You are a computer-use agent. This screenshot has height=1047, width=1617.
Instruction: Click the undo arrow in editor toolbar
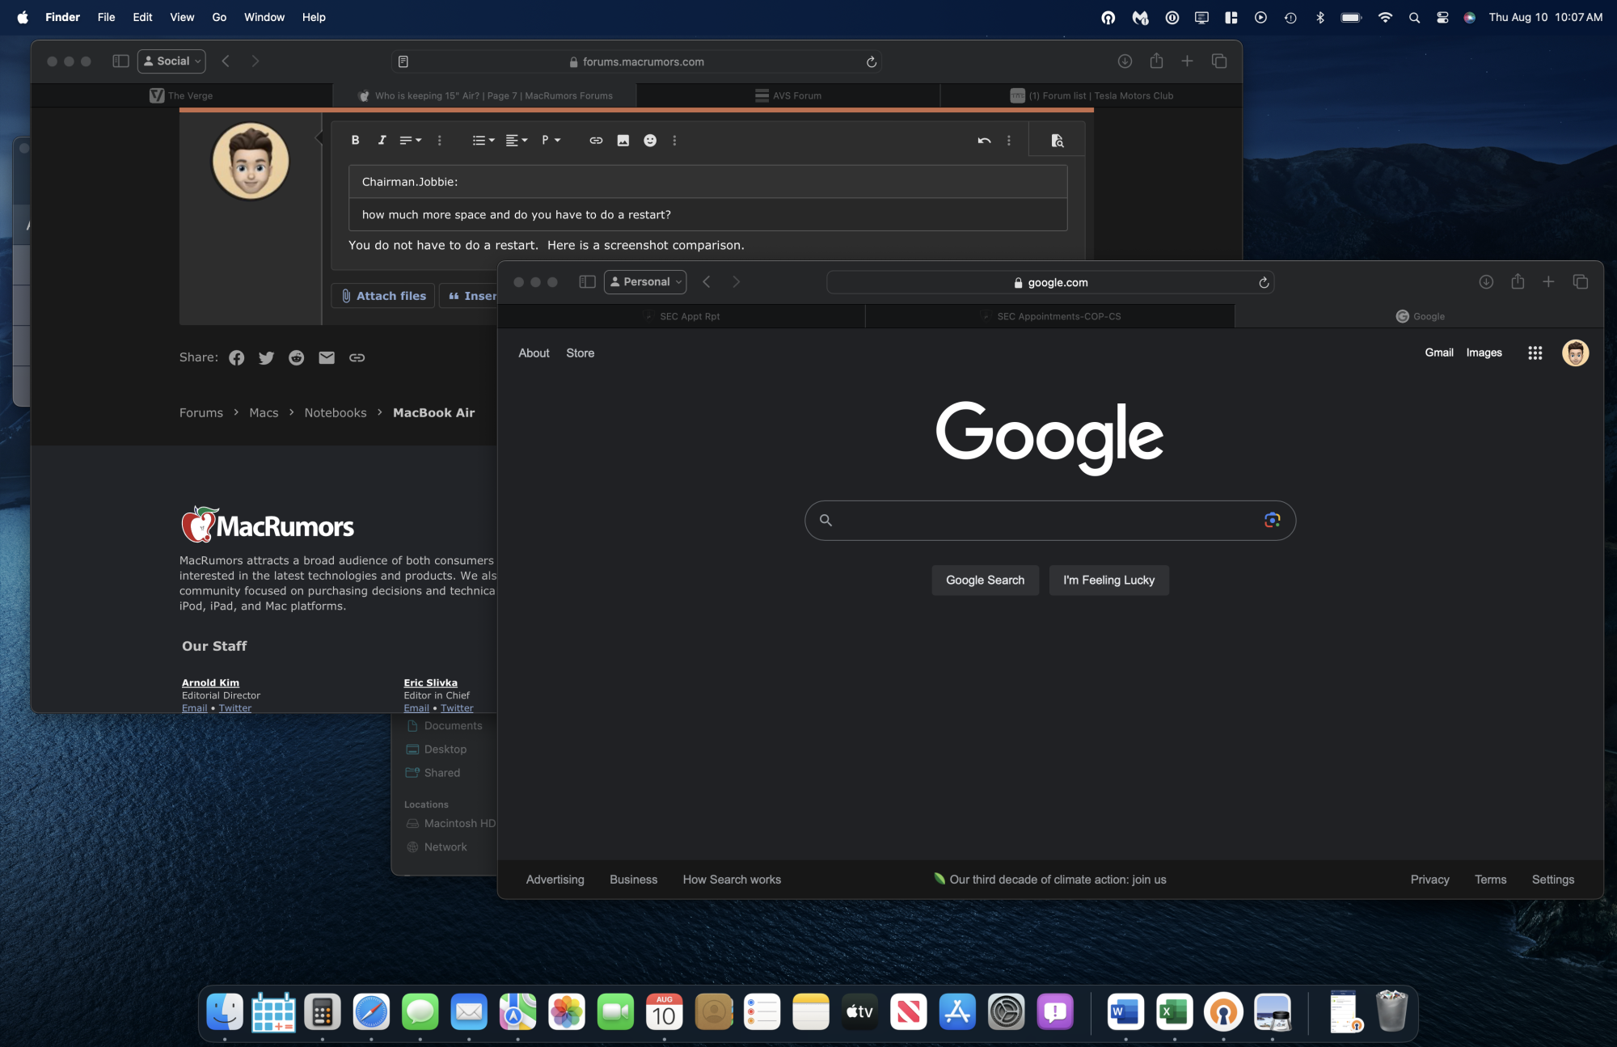pos(984,140)
